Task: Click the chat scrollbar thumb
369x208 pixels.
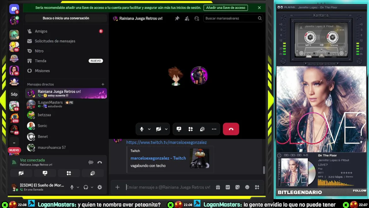Action: 263,170
